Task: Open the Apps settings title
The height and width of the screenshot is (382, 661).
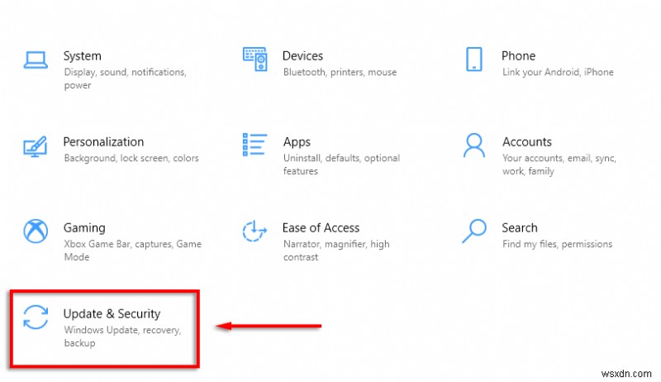Action: (x=297, y=142)
